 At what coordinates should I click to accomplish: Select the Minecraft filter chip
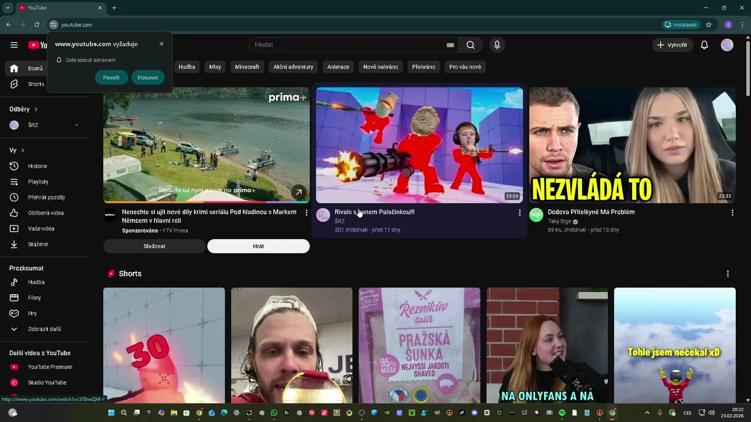247,67
